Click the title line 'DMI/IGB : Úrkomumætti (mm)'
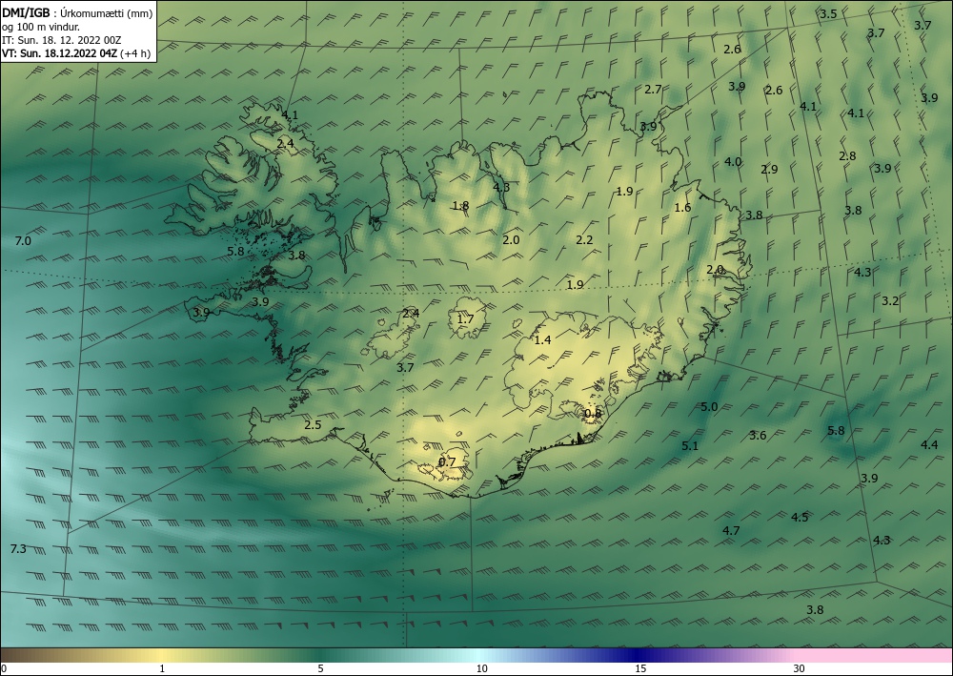 coord(77,13)
